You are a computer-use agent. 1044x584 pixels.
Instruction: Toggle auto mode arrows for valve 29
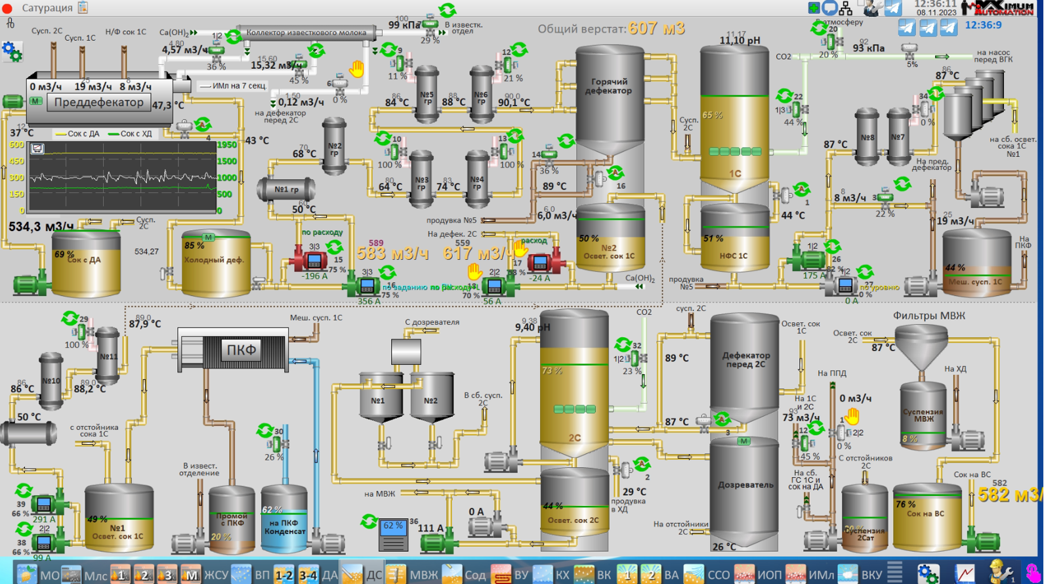click(69, 319)
